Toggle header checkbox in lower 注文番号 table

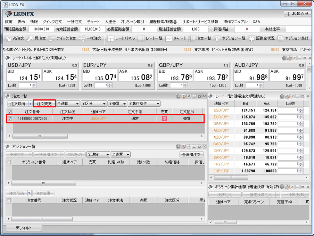9,200
